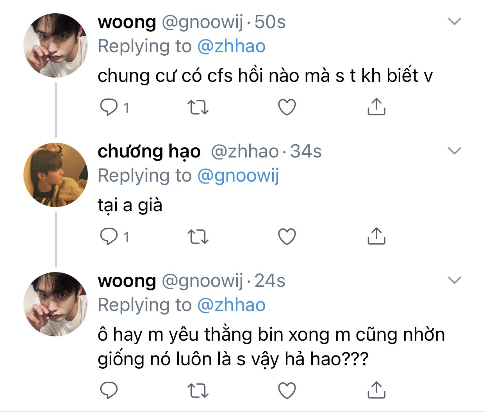Open the @zhhao mention in the first tweet

pyautogui.click(x=232, y=46)
